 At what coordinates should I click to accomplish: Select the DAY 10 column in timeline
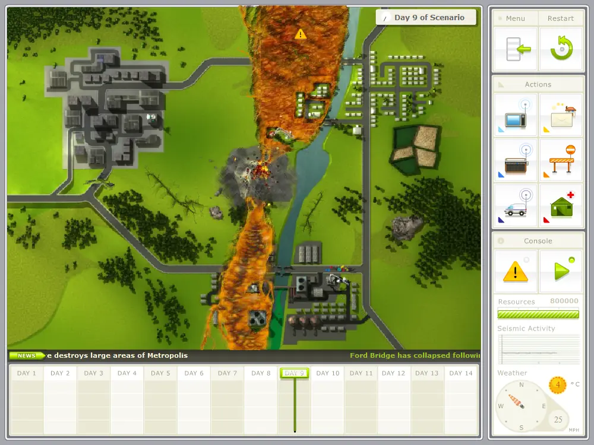pyautogui.click(x=328, y=399)
